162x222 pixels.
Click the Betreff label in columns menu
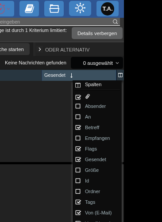tap(92, 127)
